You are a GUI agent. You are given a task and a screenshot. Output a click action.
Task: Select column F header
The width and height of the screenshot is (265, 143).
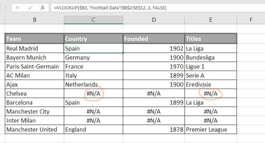click(x=251, y=20)
